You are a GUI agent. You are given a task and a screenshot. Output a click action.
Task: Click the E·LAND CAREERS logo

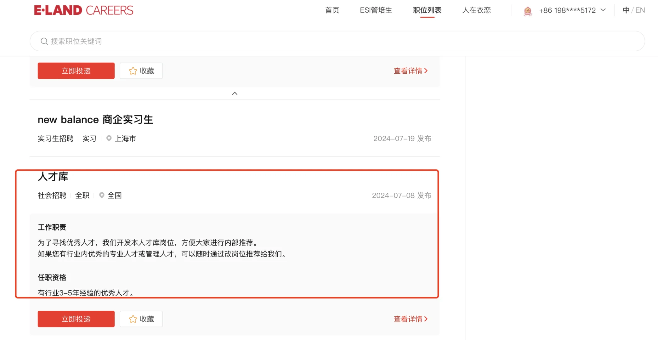coord(83,10)
